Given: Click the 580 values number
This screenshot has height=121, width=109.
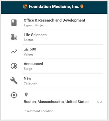Looking at the screenshot, I should point(33,49).
